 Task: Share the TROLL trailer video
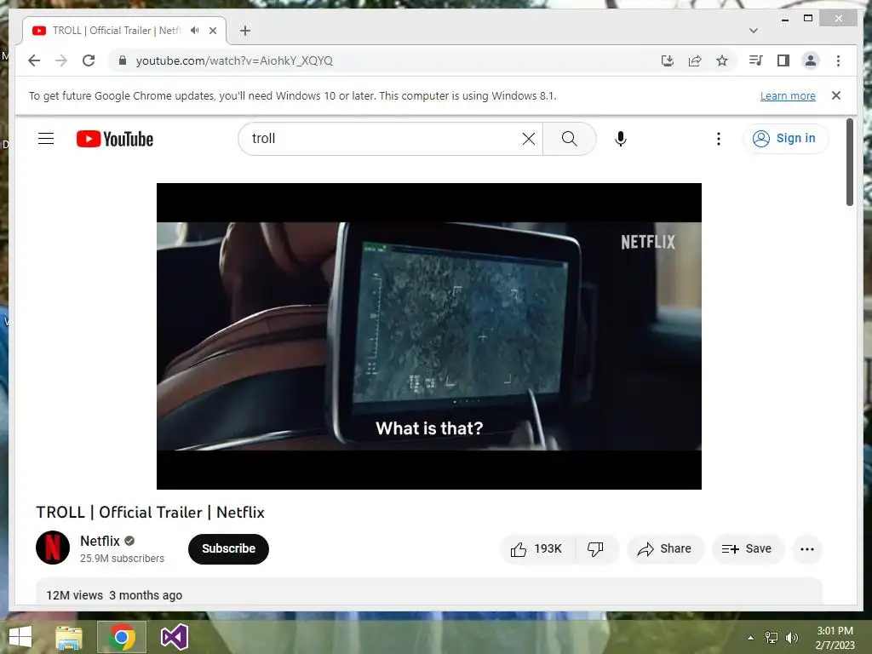point(665,549)
